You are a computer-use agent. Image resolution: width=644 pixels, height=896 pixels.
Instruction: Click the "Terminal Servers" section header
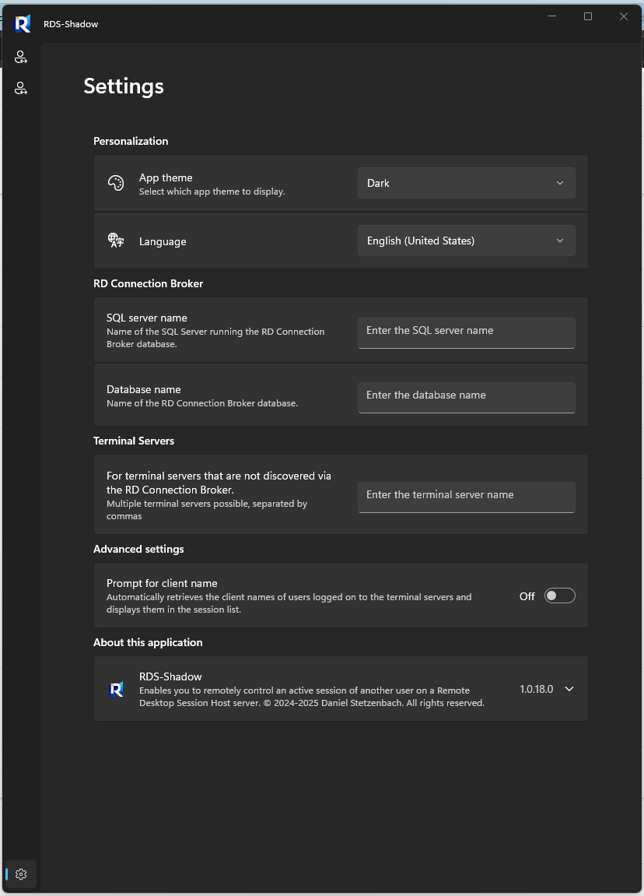tap(134, 441)
